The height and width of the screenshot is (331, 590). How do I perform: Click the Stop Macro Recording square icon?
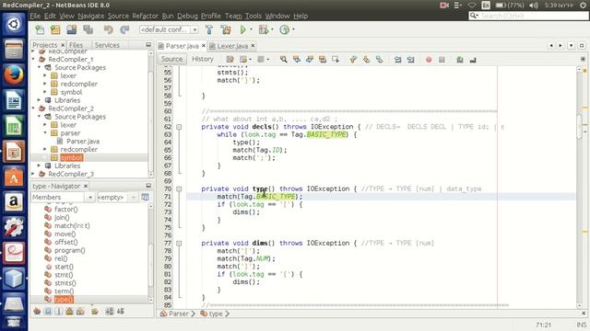(x=442, y=60)
